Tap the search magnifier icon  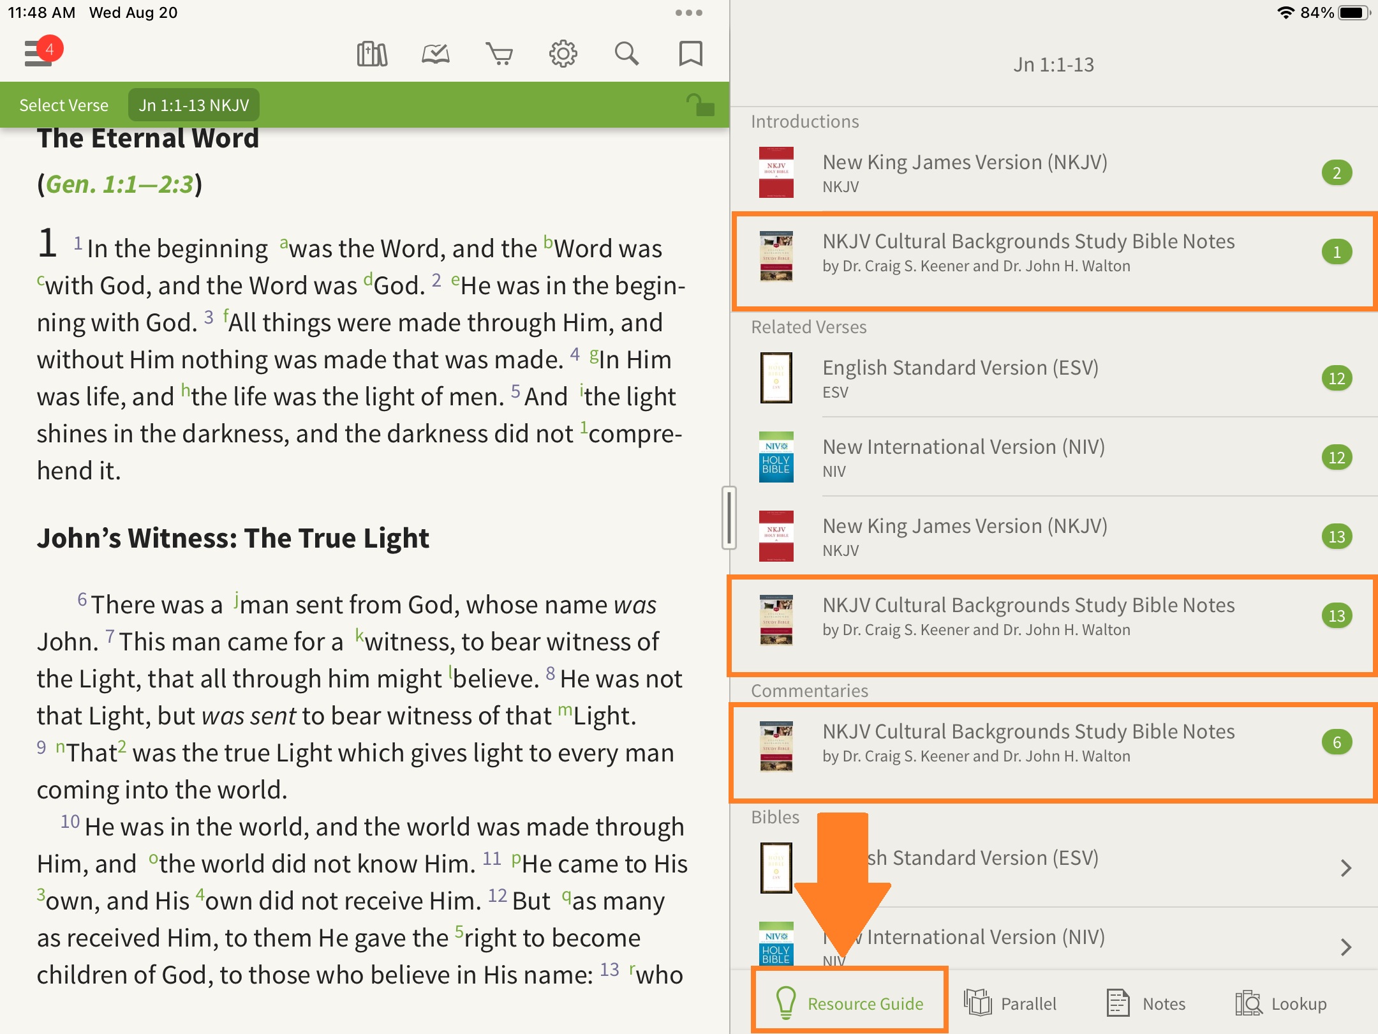(x=626, y=54)
